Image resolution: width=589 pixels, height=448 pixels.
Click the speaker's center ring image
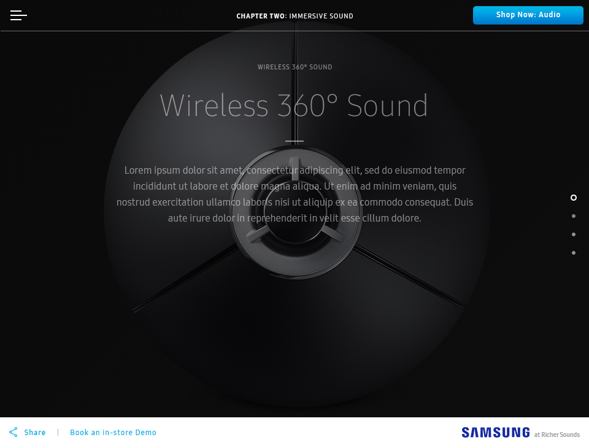pos(296,213)
